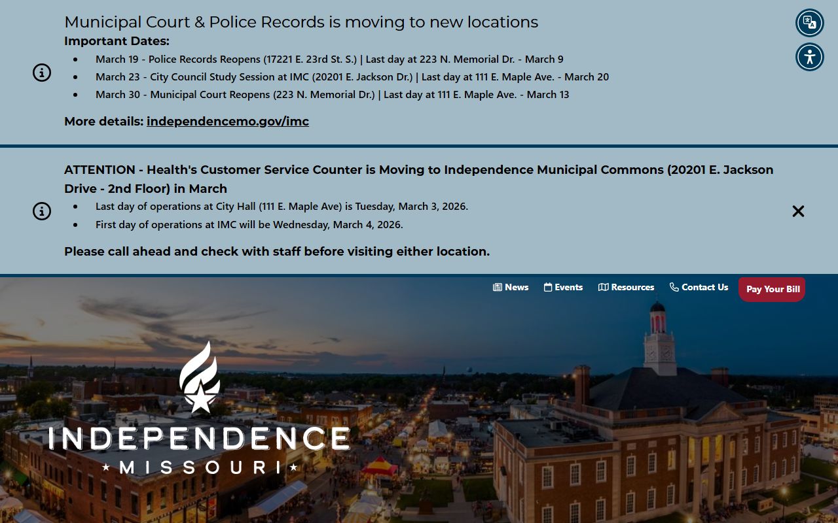
Task: Open the Resources menu item
Action: pyautogui.click(x=627, y=287)
